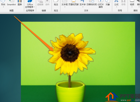Expand the 视频 video dropdown arrow
140x102 pixels.
132,7
